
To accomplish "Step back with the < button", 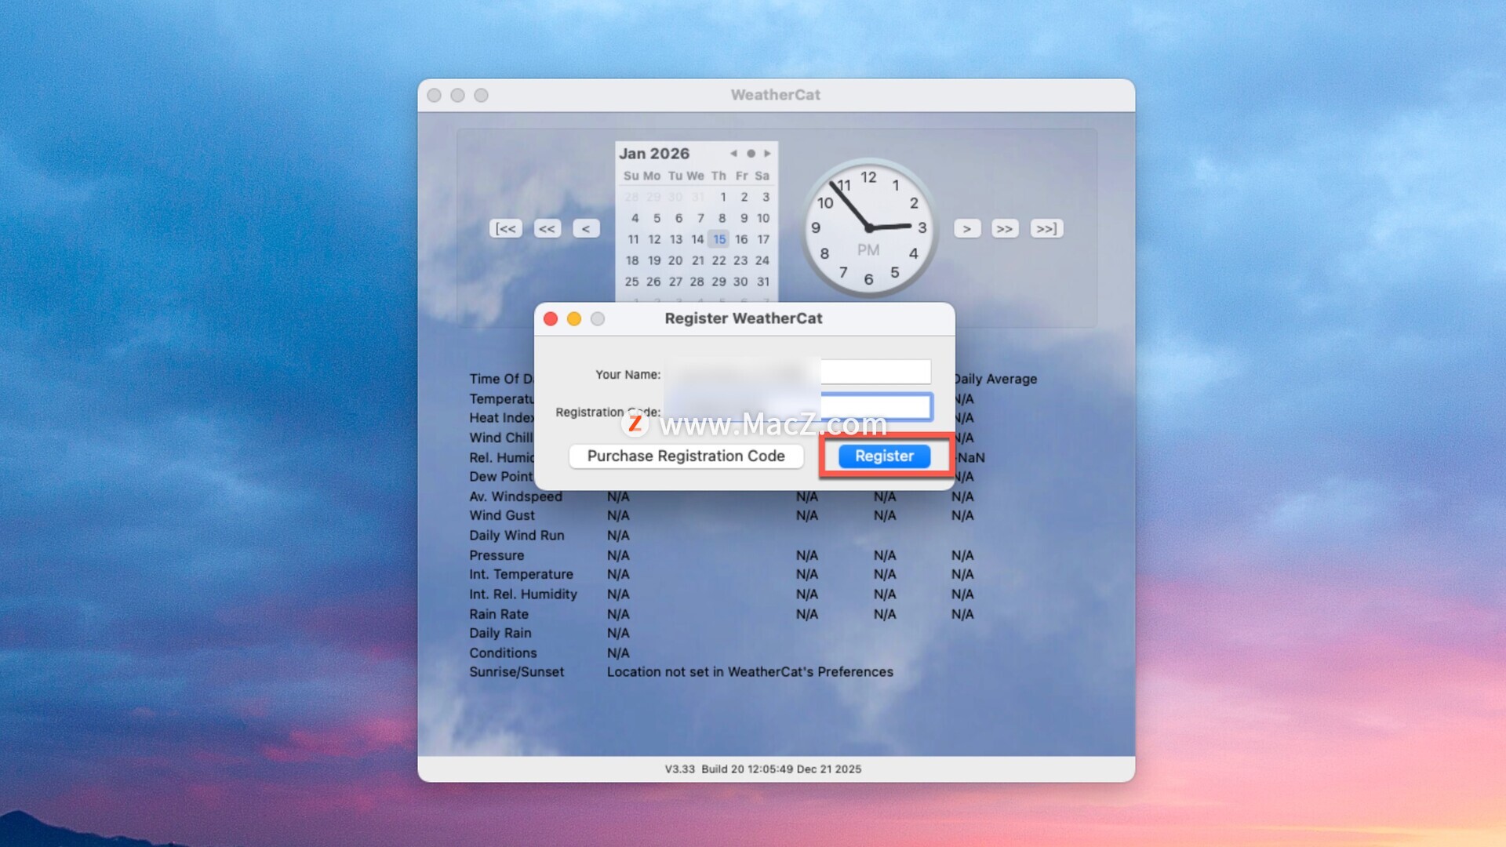I will tap(586, 229).
